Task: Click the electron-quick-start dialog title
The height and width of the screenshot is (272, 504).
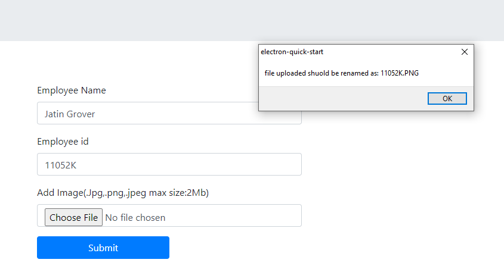Action: 292,52
